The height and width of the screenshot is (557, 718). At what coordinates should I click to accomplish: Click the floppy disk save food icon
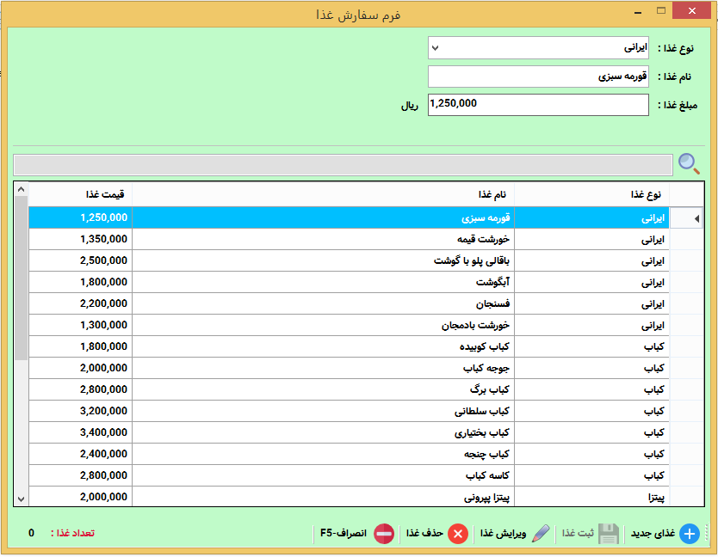pyautogui.click(x=609, y=534)
